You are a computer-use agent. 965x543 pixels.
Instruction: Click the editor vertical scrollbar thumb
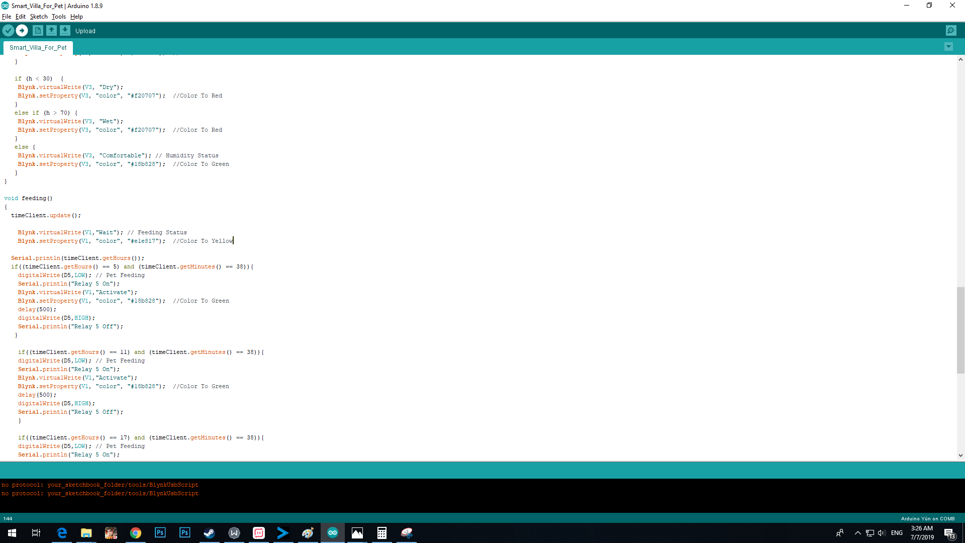(x=960, y=329)
